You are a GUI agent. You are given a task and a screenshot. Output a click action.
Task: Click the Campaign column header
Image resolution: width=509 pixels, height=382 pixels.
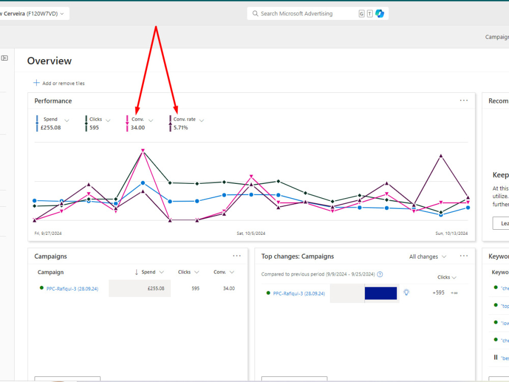click(x=50, y=272)
